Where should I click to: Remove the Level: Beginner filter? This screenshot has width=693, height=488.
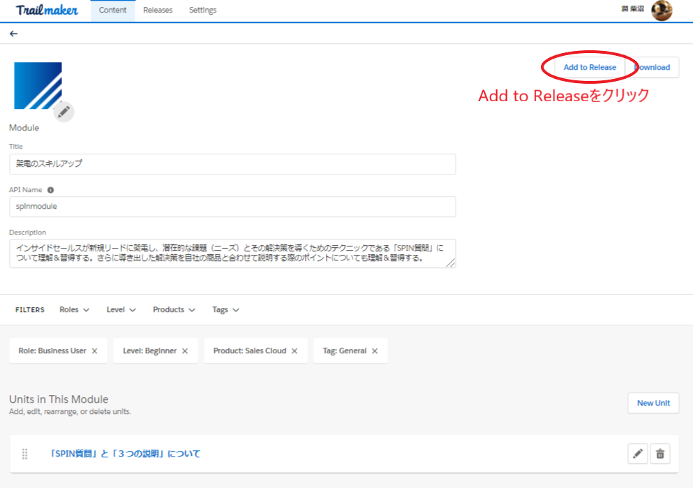185,351
